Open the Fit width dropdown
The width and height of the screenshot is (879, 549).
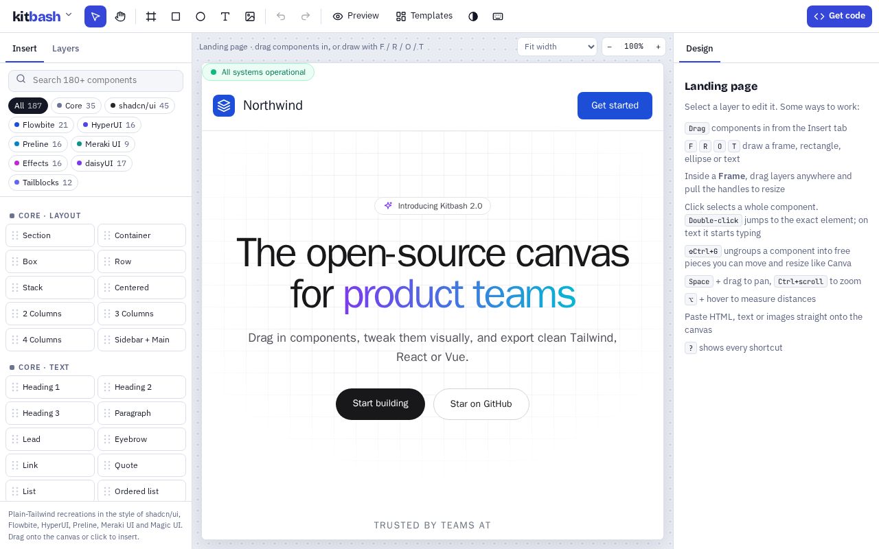pos(557,47)
